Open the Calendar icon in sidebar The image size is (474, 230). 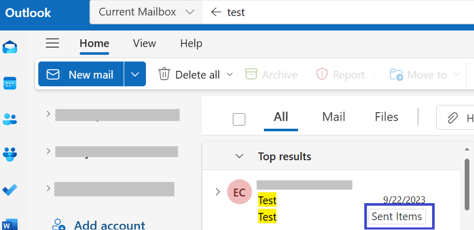[10, 83]
